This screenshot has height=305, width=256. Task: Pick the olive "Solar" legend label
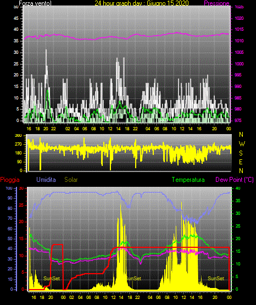[x=71, y=180]
